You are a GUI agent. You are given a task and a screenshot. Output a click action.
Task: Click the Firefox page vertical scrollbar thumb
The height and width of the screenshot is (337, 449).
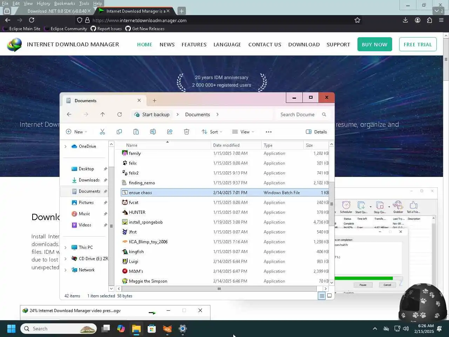tap(446, 60)
